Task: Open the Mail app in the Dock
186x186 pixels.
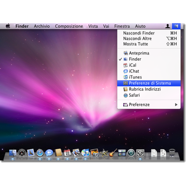Action: click(x=31, y=153)
